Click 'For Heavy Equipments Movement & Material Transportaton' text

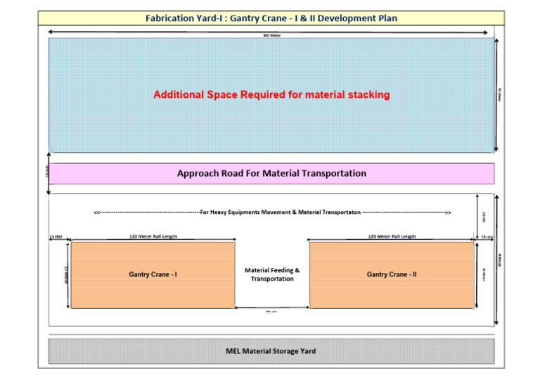(x=281, y=212)
